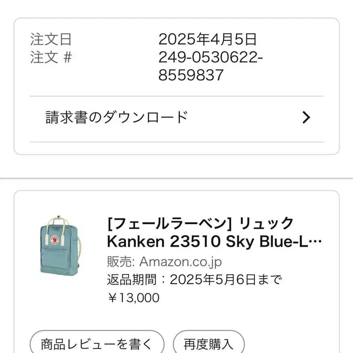
Task: Tap the ¥13,000 price
Action: pos(133,298)
